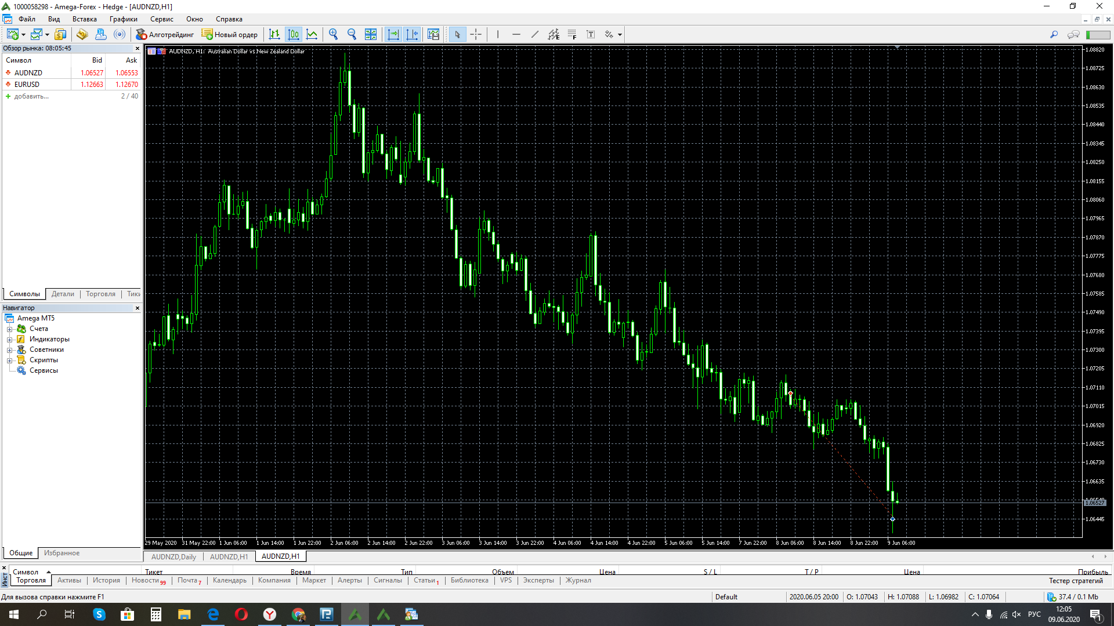1114x626 pixels.
Task: Save chart as picture icon
Action: point(433,34)
